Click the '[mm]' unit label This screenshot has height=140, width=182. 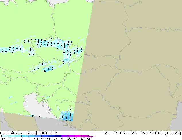pyautogui.click(x=32, y=133)
